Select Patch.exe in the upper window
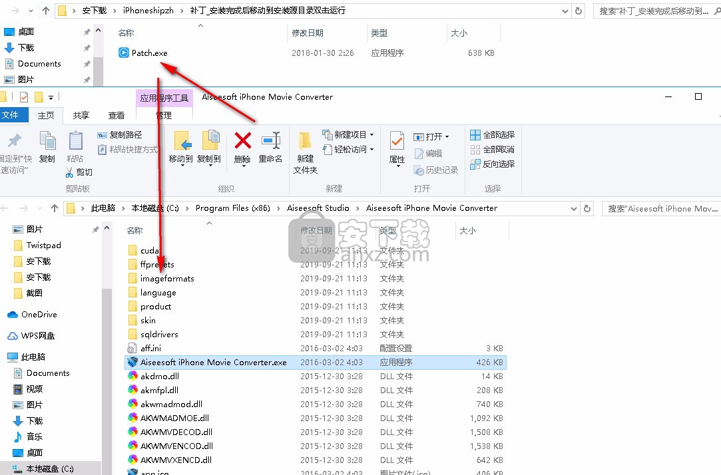This screenshot has width=721, height=475. tap(149, 53)
